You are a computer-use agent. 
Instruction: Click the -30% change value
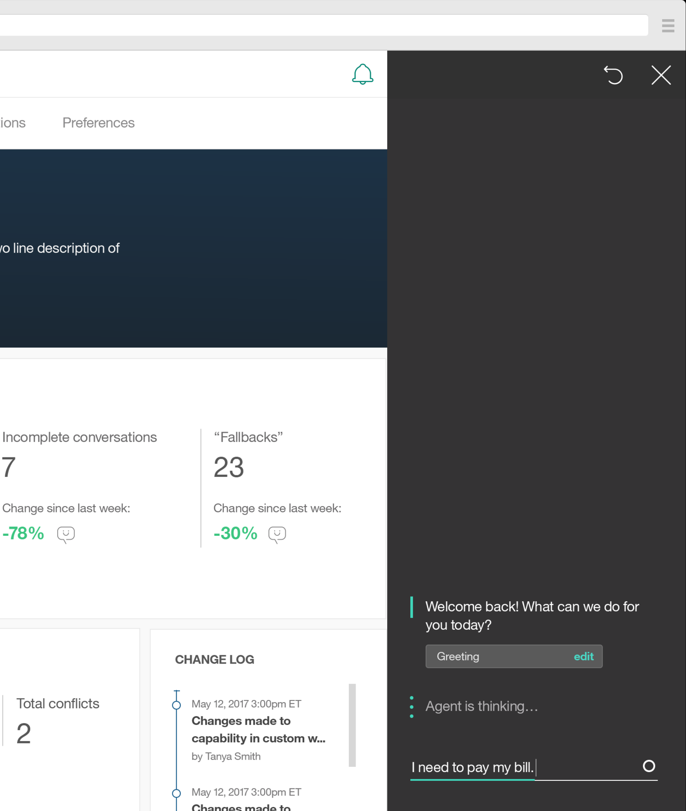click(235, 533)
